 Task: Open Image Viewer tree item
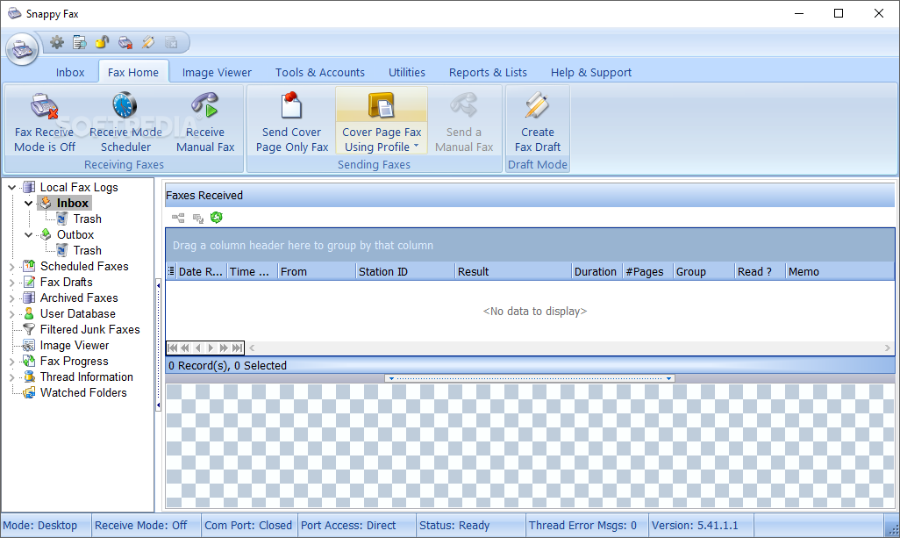(x=74, y=346)
